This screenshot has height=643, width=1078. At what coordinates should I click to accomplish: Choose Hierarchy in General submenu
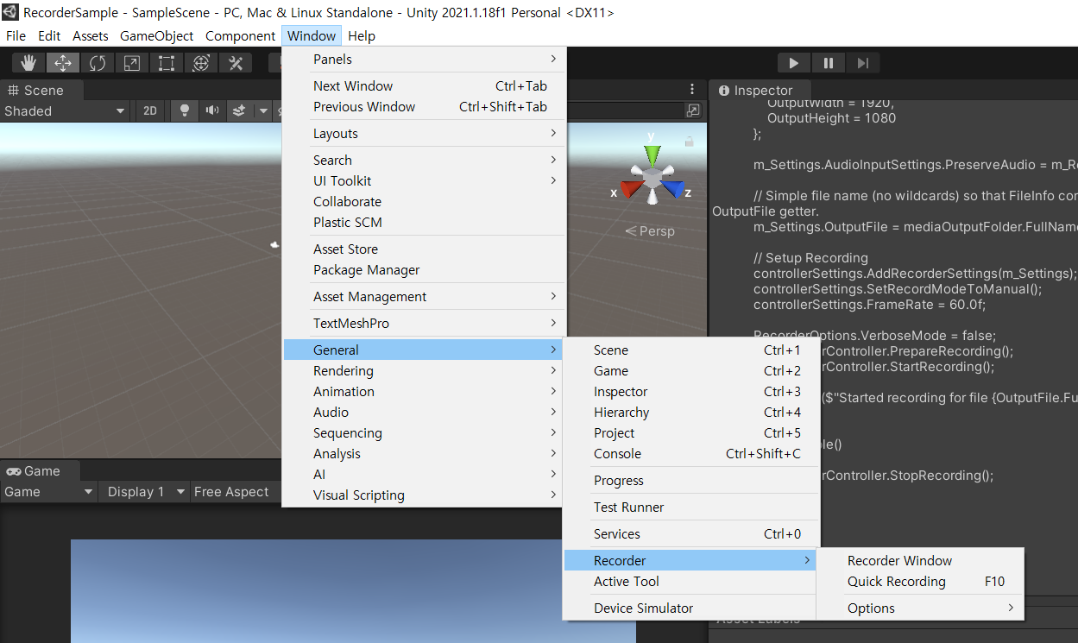[690, 412]
